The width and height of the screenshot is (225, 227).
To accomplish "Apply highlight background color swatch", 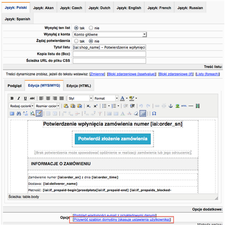I will [132, 98].
